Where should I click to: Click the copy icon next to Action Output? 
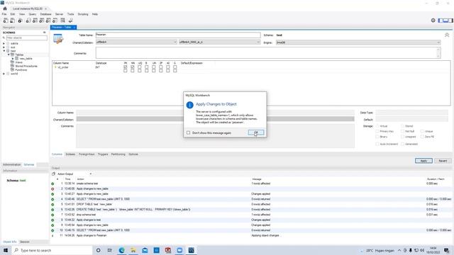(54, 174)
